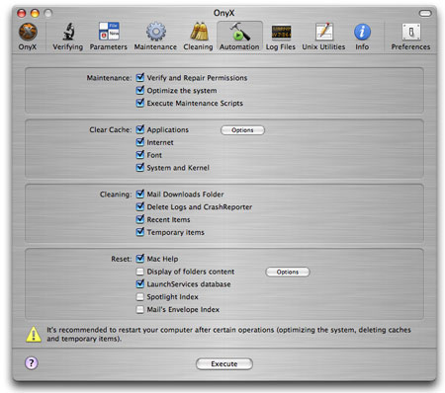Toggle the Internet cache checkbox
Viewport: 445px width, 393px height.
pyautogui.click(x=140, y=142)
